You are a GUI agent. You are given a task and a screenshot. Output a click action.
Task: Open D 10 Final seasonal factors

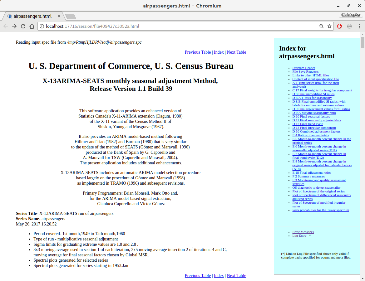pos(311,116)
